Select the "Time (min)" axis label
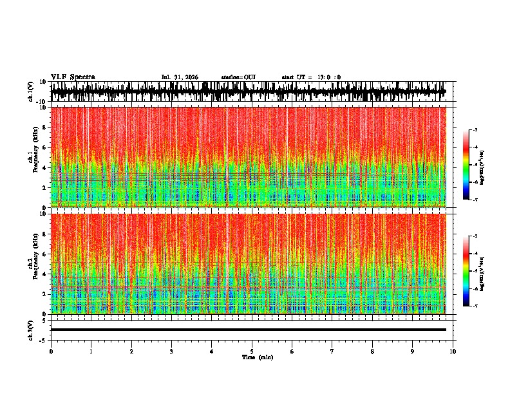The height and width of the screenshot is (394, 510). click(258, 357)
